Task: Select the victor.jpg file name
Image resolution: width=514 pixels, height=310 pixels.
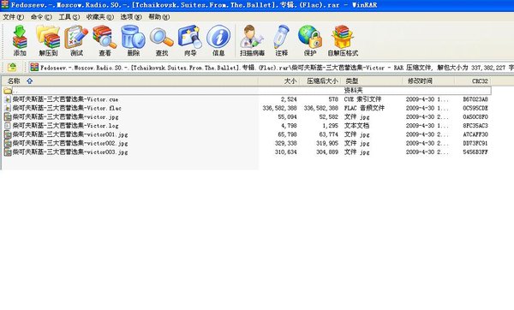Action: pyautogui.click(x=65, y=117)
